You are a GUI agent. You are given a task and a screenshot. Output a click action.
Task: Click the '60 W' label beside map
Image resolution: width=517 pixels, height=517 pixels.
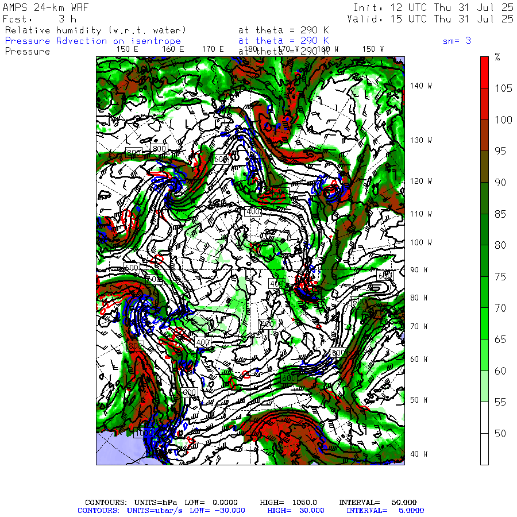coord(419,360)
